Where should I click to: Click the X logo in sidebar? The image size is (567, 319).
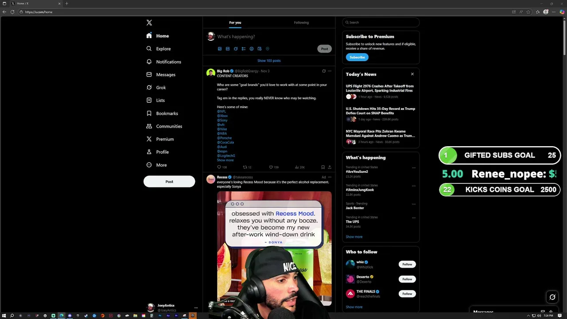click(149, 23)
